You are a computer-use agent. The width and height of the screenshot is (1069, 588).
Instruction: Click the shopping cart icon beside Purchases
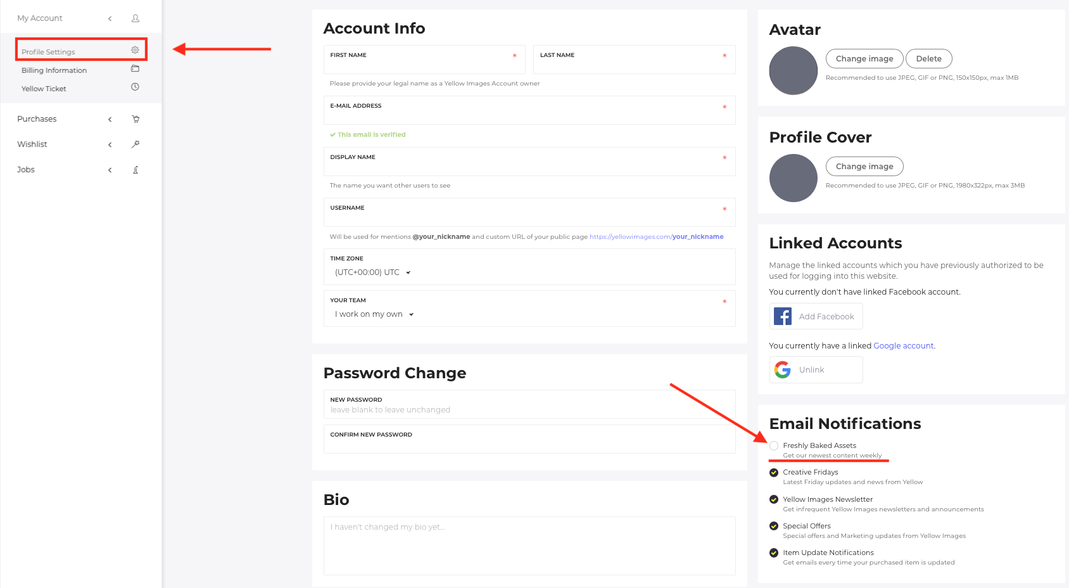[135, 119]
